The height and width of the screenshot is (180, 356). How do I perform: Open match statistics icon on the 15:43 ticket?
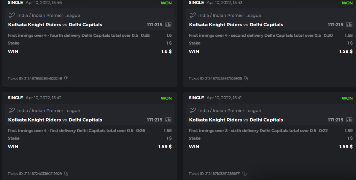point(349,25)
